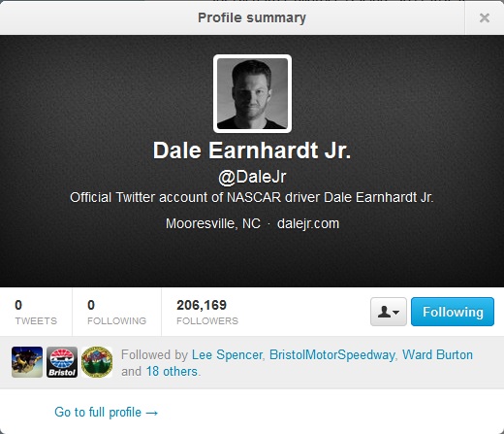Open Lee Spencer's avatar thumbnail
Viewport: 504px width, 434px height.
tap(27, 362)
